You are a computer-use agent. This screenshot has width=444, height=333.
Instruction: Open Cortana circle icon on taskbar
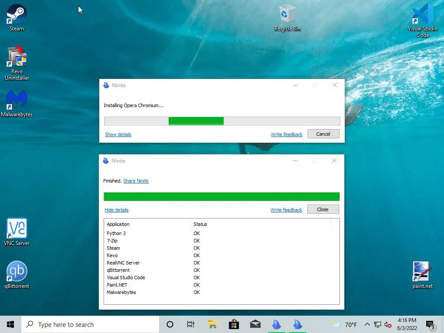(x=170, y=324)
